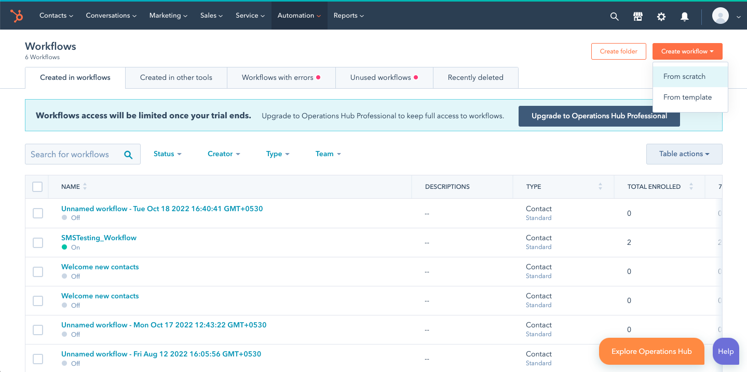Viewport: 747px width, 372px height.
Task: Check the box for workflow dated Oct 18 2022
Action: click(38, 213)
